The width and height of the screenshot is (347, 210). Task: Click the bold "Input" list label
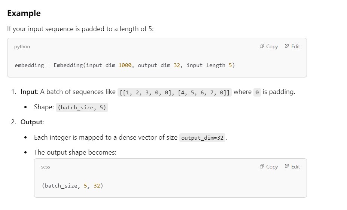[29, 92]
